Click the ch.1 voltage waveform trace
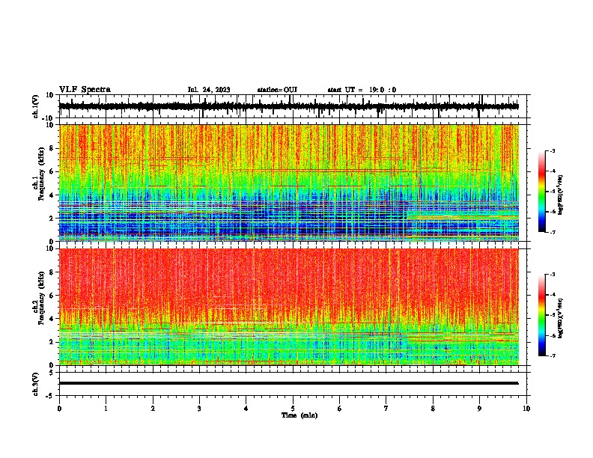Viewport: 593px width, 458px height. (x=289, y=106)
